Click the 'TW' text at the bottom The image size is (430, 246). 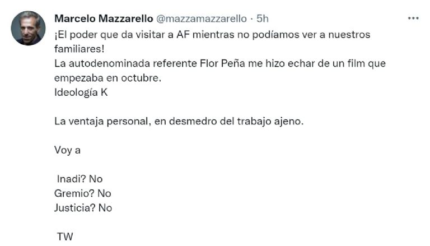coord(65,236)
